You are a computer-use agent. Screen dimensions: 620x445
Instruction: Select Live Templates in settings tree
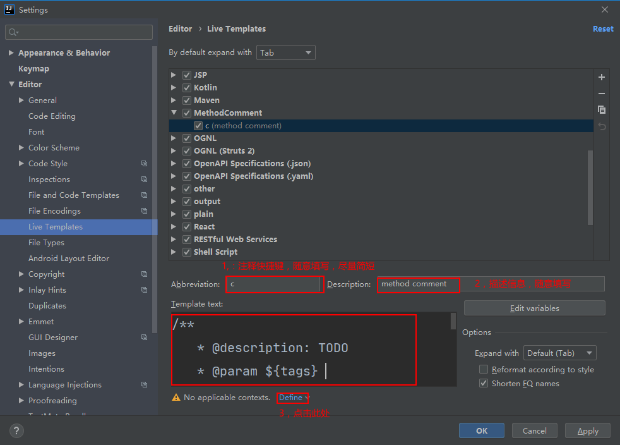tap(79, 227)
